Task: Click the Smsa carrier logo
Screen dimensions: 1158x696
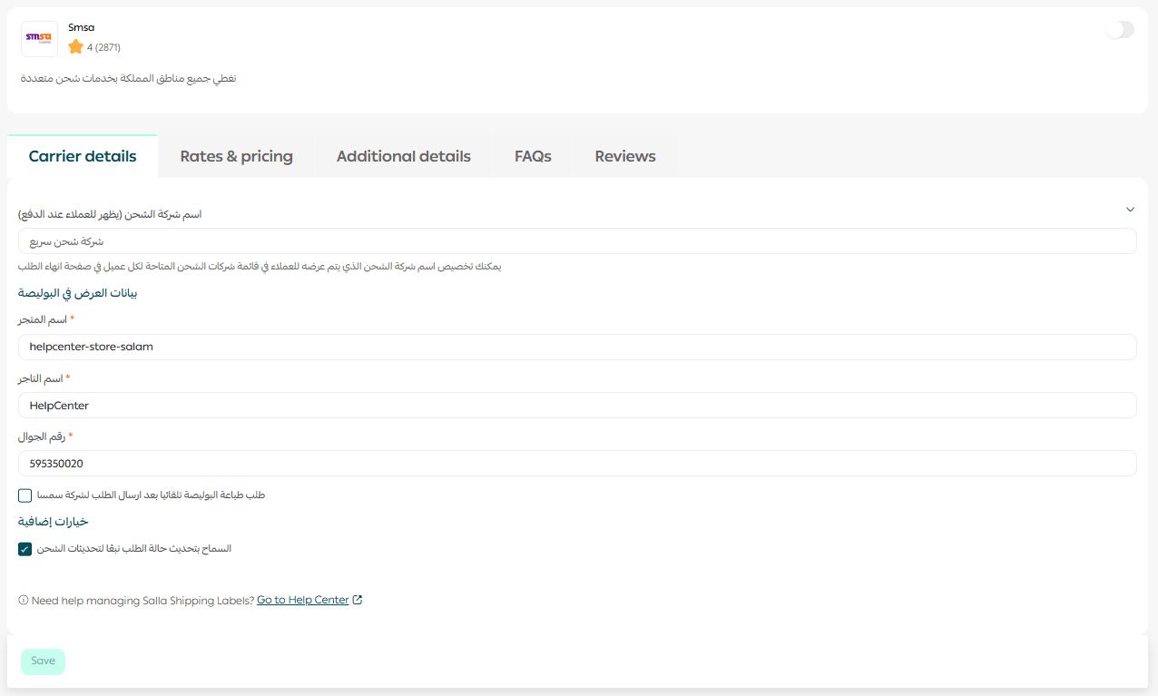Action: tap(39, 39)
